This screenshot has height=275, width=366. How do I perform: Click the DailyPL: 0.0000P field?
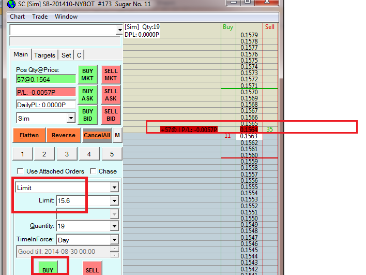tap(46, 105)
